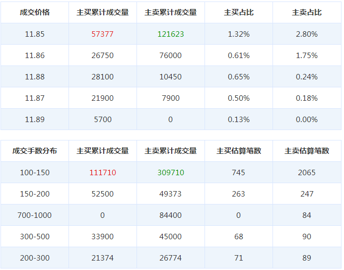The width and height of the screenshot is (344, 270).
Task: Select the 0.24% cell
Action: click(307, 77)
